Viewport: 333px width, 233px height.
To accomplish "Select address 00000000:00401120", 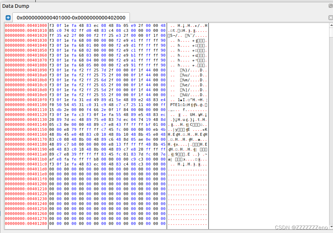I will pyautogui.click(x=26, y=115).
